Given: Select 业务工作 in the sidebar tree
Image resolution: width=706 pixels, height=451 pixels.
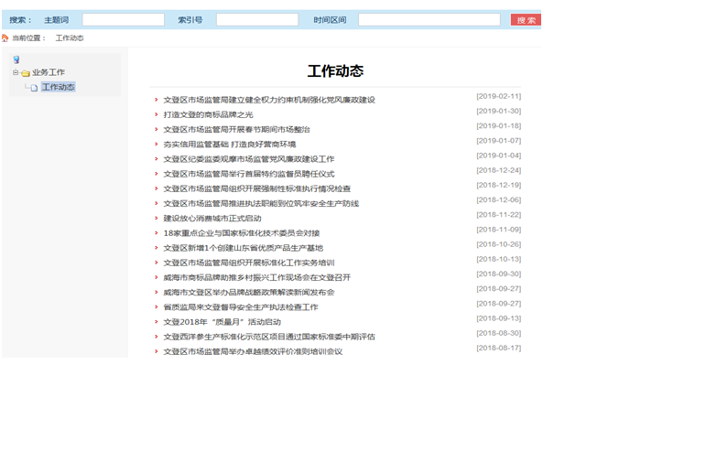Looking at the screenshot, I should point(49,73).
